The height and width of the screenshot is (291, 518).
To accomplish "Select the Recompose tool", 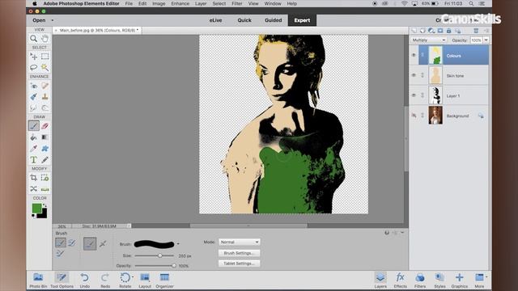I will coord(45,178).
